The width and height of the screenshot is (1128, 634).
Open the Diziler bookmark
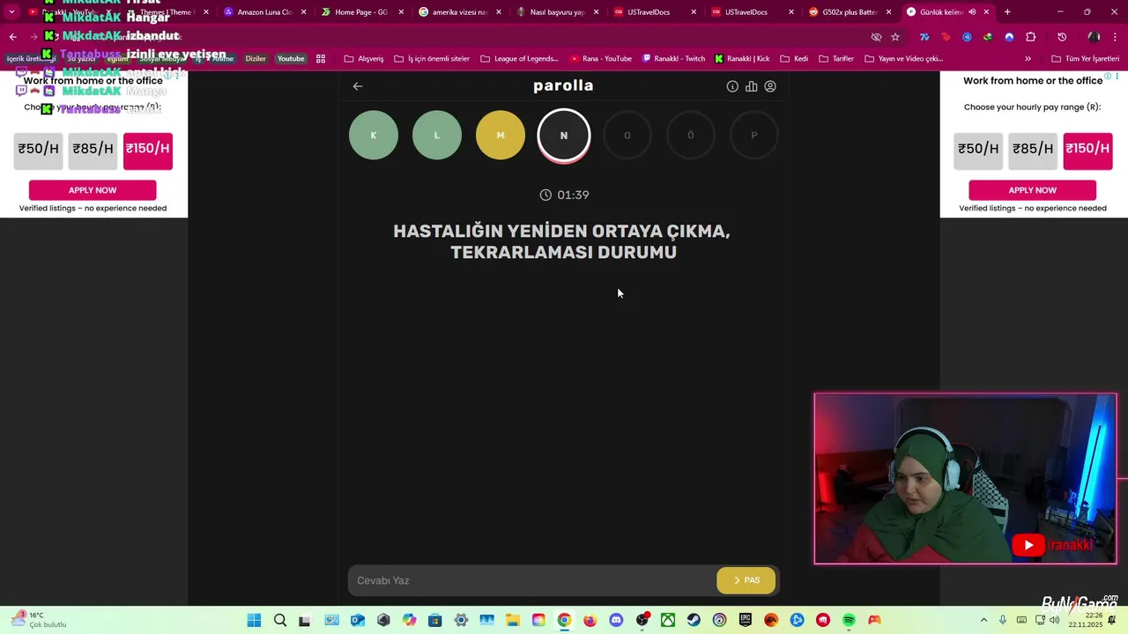(256, 59)
